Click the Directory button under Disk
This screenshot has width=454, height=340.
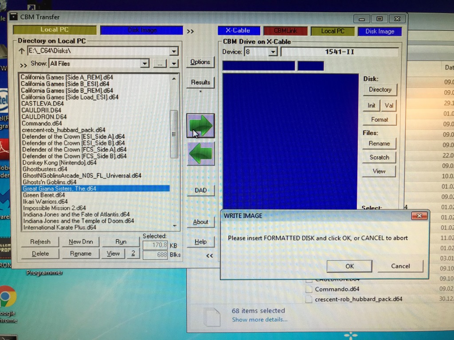coord(380,89)
